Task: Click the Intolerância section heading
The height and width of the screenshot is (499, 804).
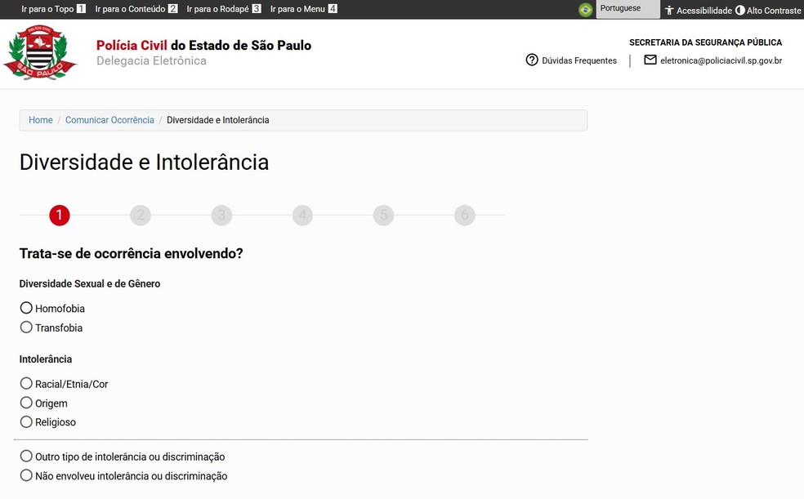Action: pos(46,359)
